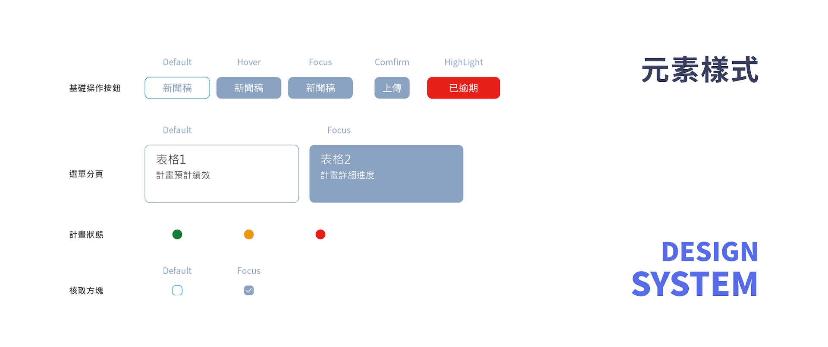Click the orange status dot
The image size is (828, 347).
coord(249,234)
